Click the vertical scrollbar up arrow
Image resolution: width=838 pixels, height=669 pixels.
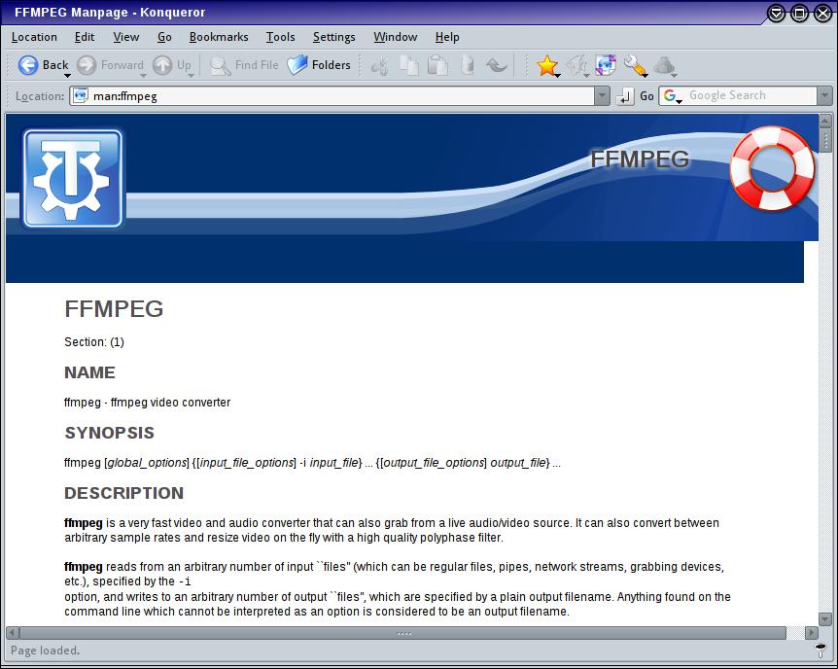point(825,121)
